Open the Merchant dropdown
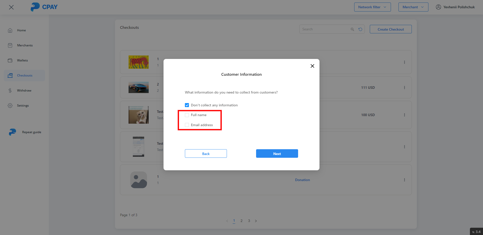Screen dimensions: 483x235 coord(413,7)
